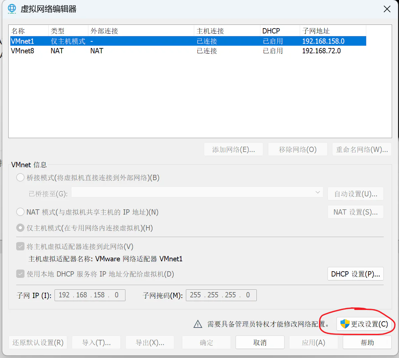Click the Virtual Network Editor globe icon
The width and height of the screenshot is (399, 358).
12,9
